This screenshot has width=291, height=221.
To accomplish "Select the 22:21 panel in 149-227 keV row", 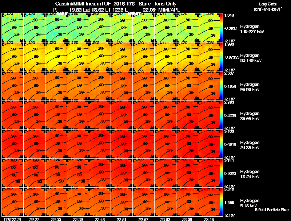I will tap(12, 28).
